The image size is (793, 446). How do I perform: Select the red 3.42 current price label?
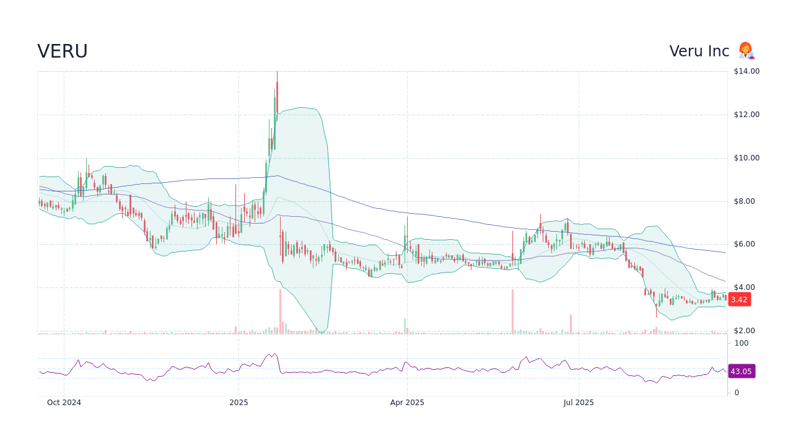738,299
